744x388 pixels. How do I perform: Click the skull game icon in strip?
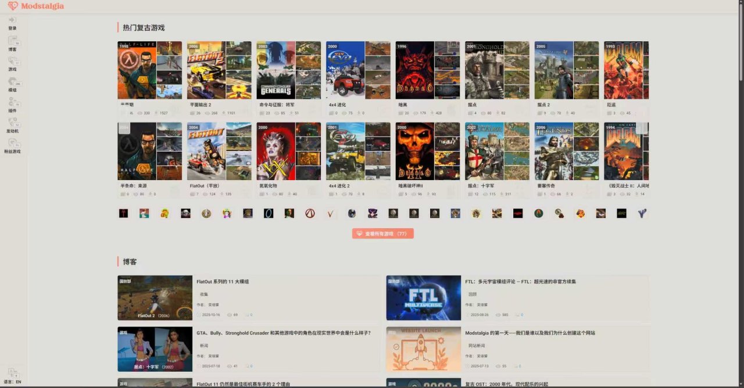pyautogui.click(x=185, y=213)
